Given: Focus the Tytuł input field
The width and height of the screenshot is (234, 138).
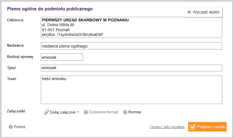Looking at the screenshot, I should point(132,68).
